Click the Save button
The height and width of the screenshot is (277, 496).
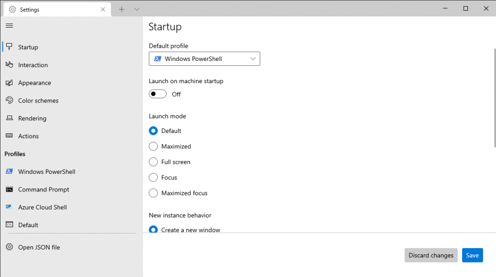[x=472, y=255]
